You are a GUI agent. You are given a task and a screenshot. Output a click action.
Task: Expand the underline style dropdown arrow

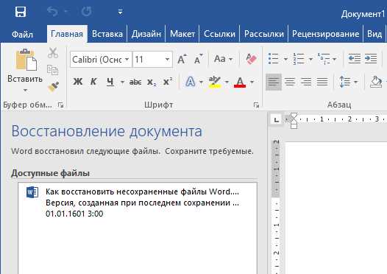point(122,82)
